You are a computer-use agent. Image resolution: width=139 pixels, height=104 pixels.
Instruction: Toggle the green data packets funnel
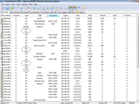point(70,8)
